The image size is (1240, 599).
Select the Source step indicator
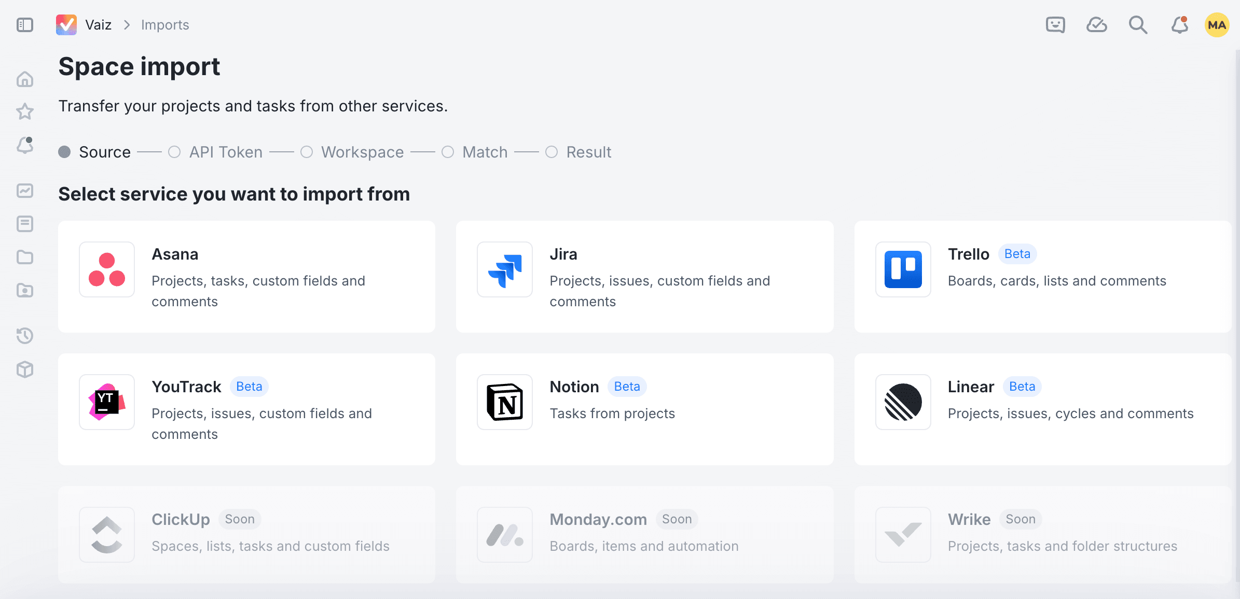[94, 152]
